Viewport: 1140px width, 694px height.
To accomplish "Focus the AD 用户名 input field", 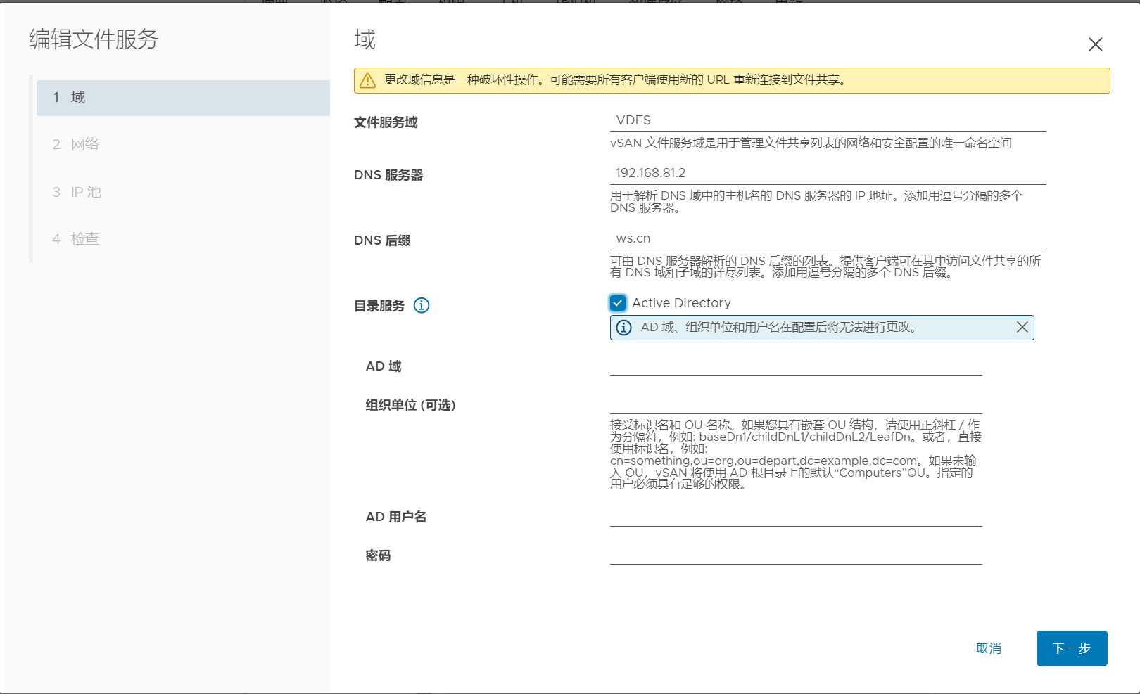I will 796,516.
